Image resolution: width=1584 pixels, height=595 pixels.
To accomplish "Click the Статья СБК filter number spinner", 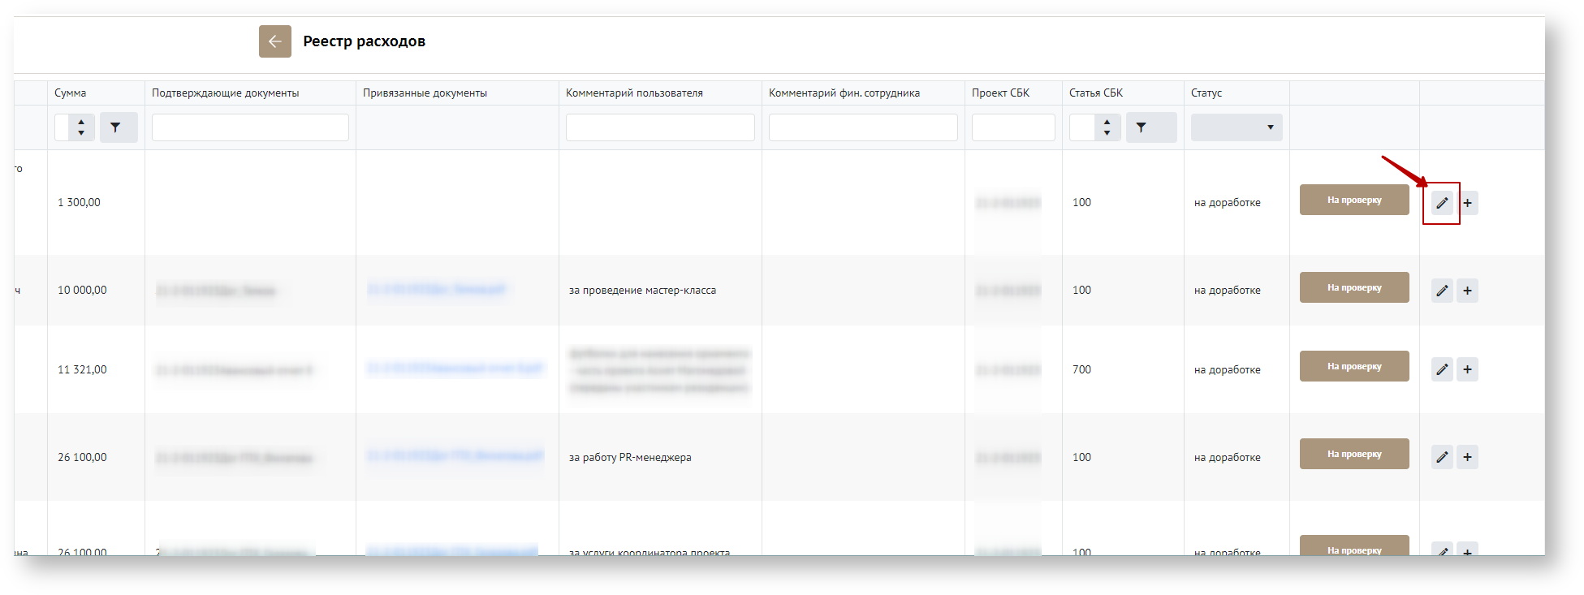I will (x=1094, y=127).
